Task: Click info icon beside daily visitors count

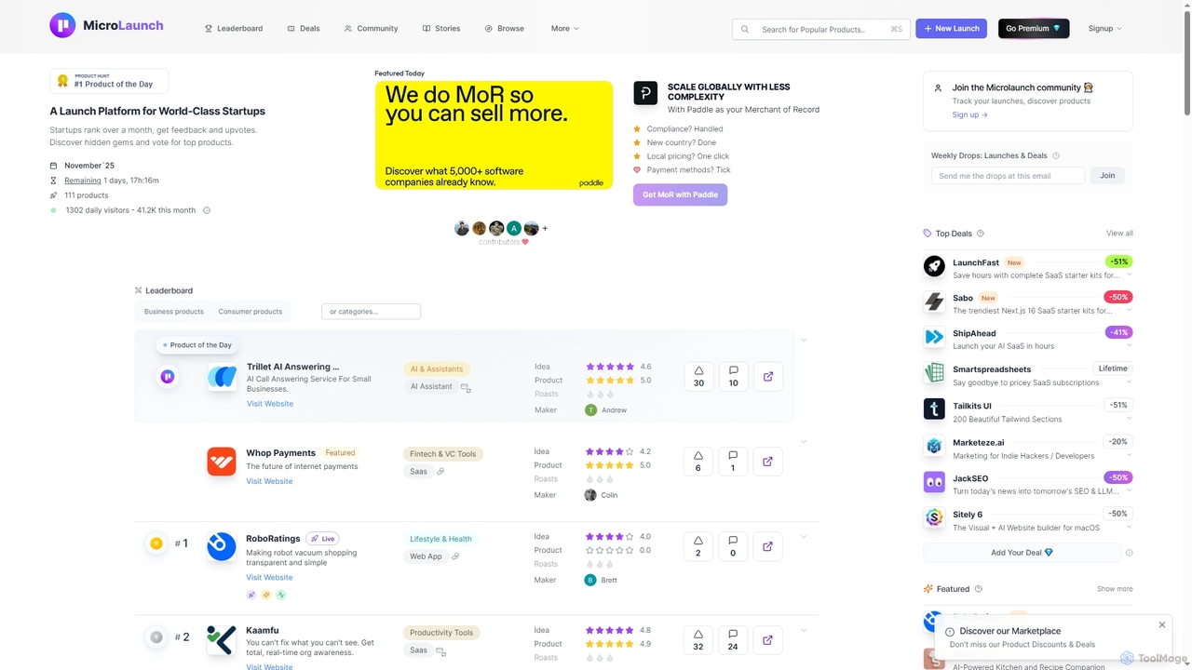Action: point(207,210)
